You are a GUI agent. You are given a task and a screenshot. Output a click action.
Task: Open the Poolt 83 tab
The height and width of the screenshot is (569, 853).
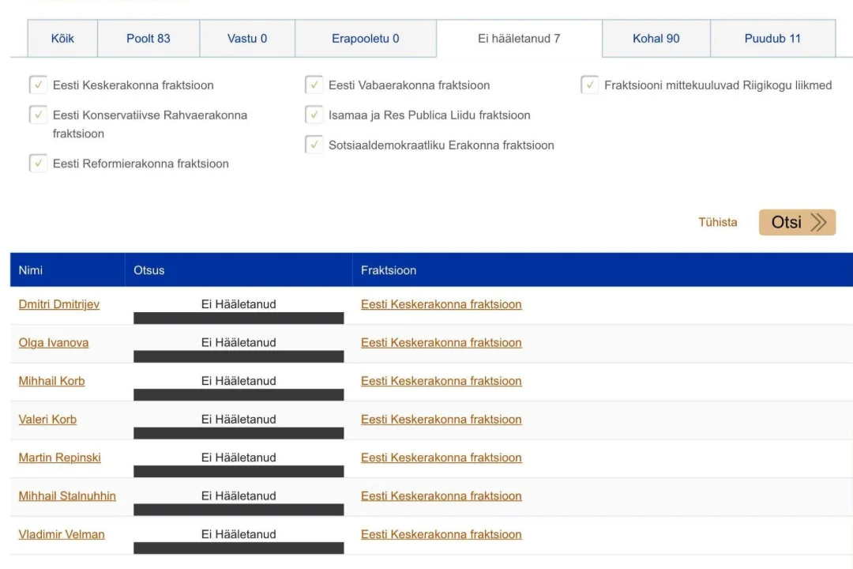148,39
